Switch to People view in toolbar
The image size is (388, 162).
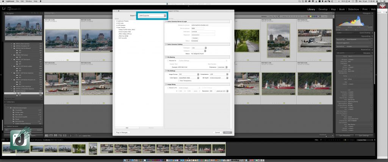coord(64,135)
